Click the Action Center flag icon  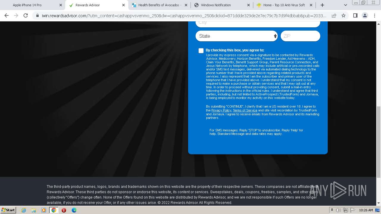point(353,210)
